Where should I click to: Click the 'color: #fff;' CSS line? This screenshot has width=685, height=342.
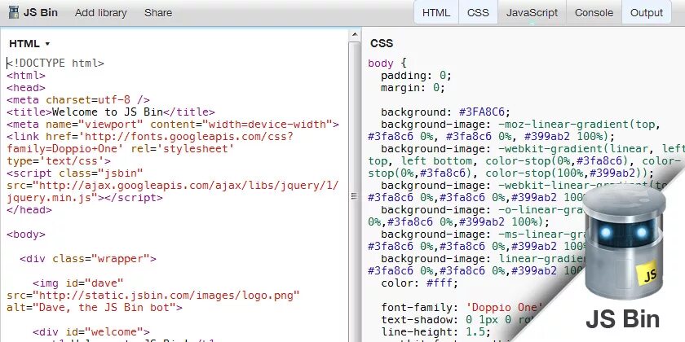click(419, 283)
